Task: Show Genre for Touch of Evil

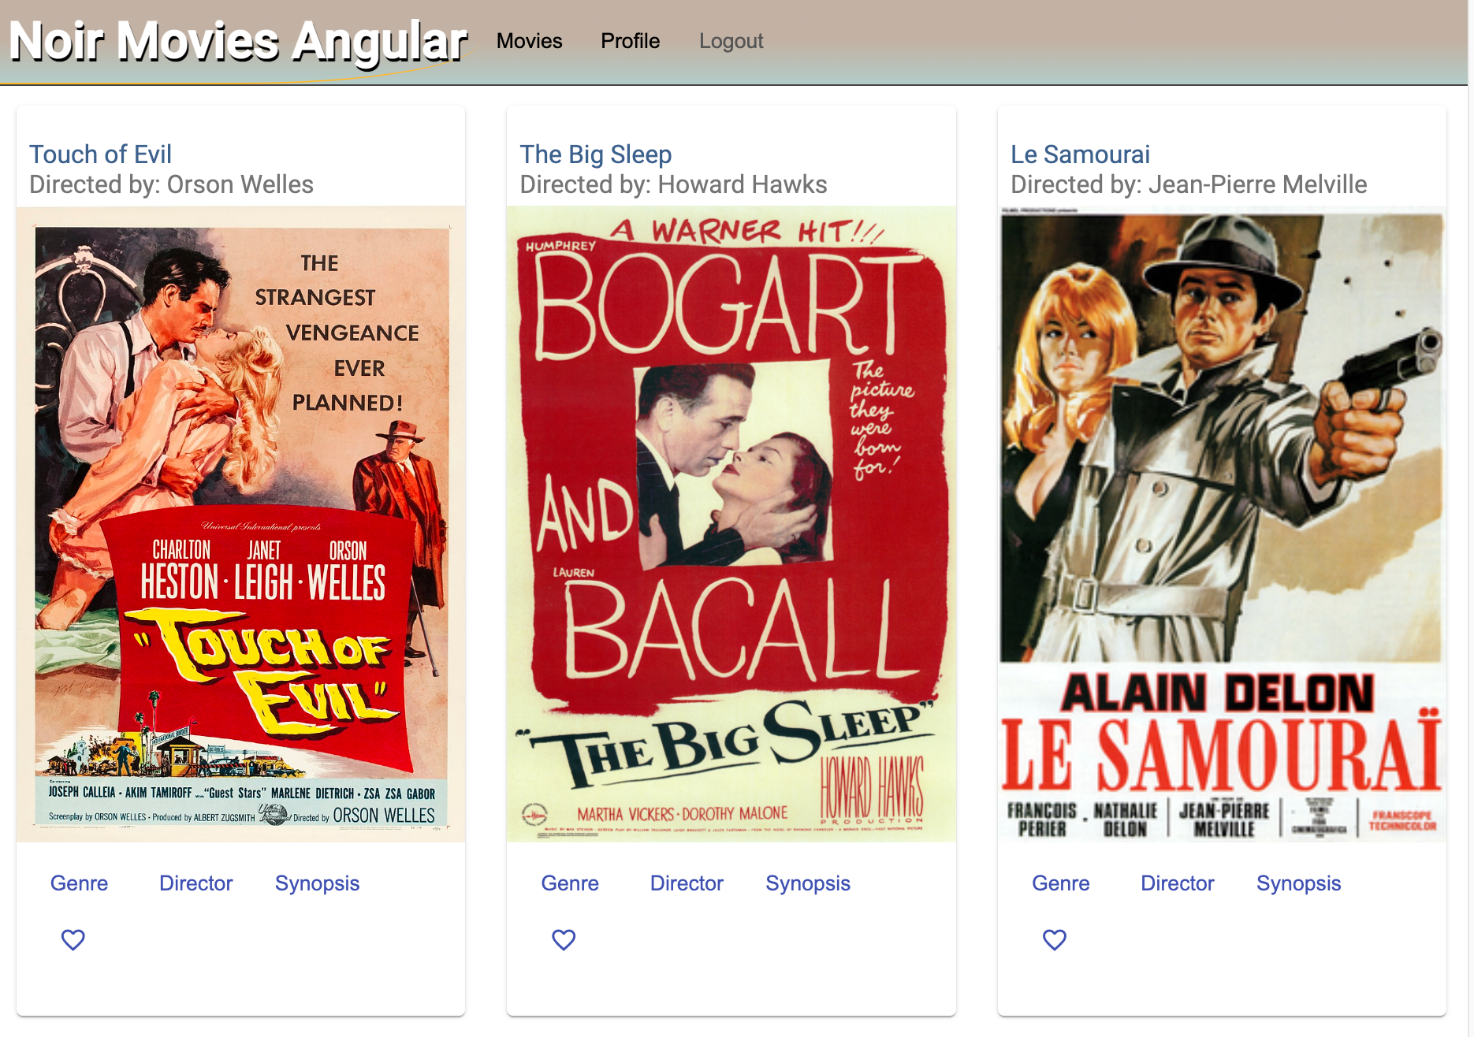Action: pos(80,883)
